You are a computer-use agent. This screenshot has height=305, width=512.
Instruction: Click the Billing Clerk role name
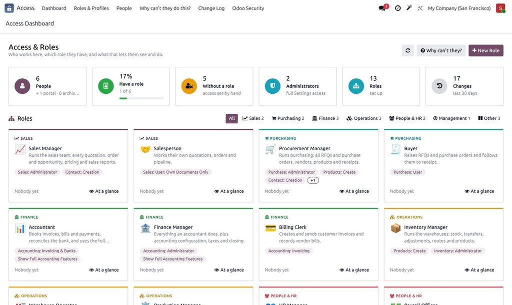click(x=292, y=227)
